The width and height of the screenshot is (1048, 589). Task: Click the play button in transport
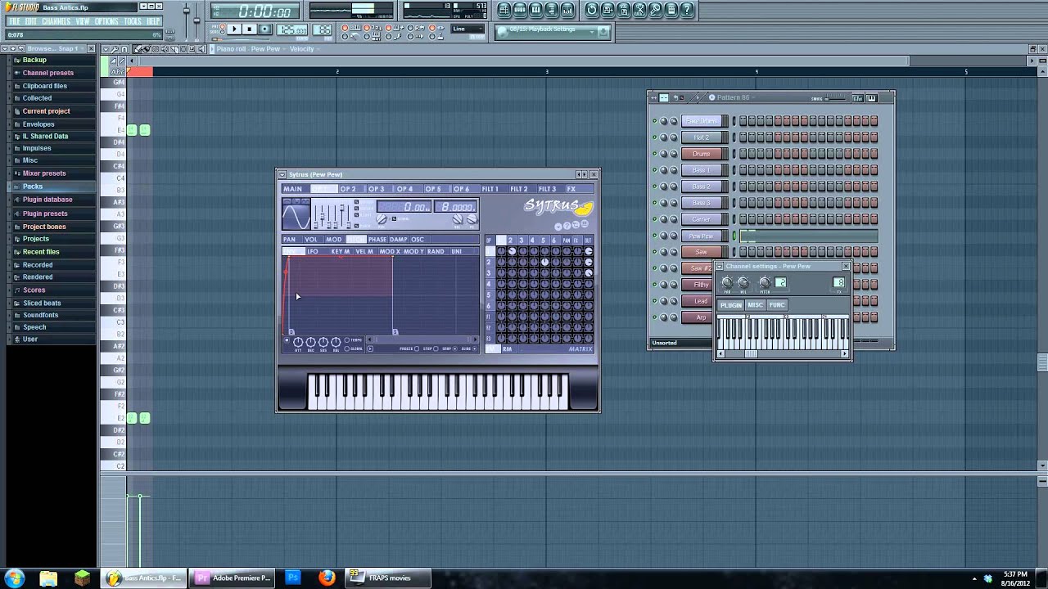pos(233,29)
